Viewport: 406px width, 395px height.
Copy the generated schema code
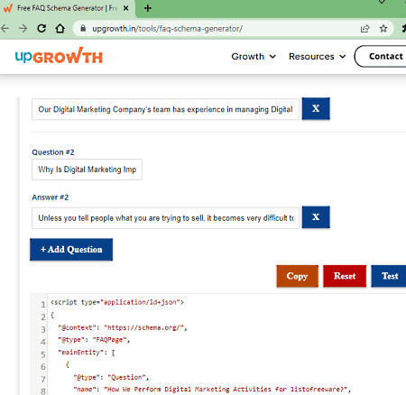[x=297, y=276]
